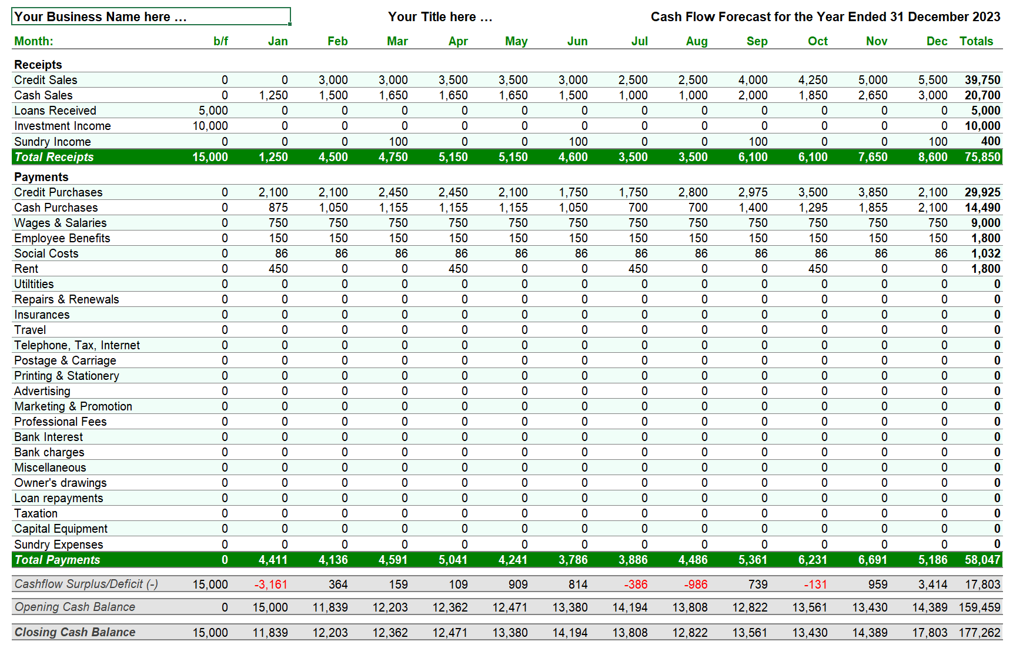Click the Total Payments grand total 58,047

point(982,560)
